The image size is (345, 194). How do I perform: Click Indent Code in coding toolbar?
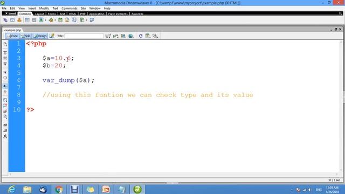coord(5,125)
